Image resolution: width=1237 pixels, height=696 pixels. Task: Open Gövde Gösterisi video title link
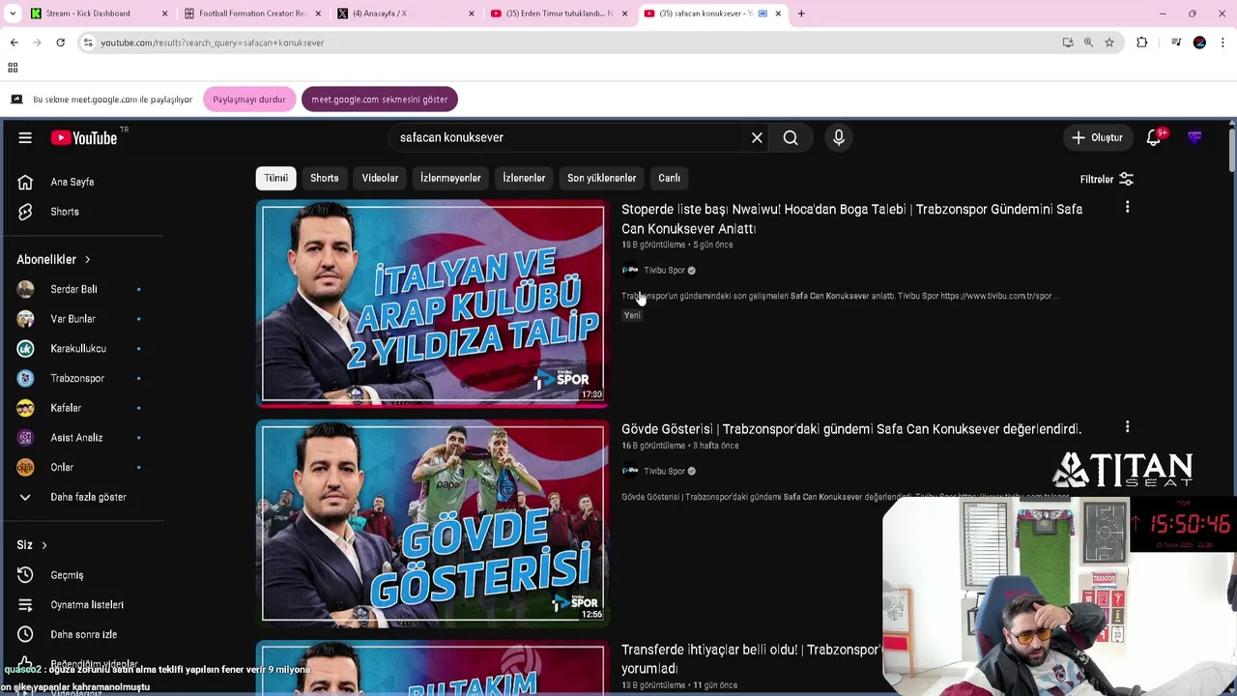click(851, 429)
